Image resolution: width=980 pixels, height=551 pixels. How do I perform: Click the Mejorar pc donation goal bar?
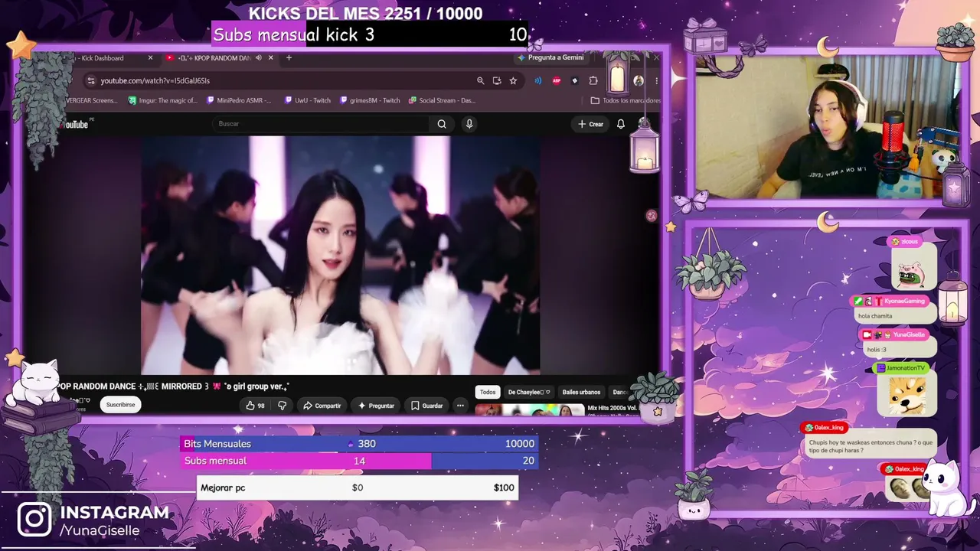[358, 487]
